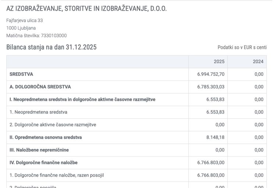Click the IV. Dolgoročne finančne naložbe row
The image size is (276, 188).
click(x=137, y=163)
